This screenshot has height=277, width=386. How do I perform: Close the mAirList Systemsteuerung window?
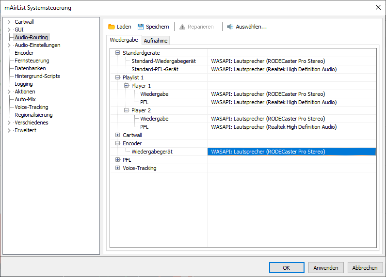(x=378, y=7)
